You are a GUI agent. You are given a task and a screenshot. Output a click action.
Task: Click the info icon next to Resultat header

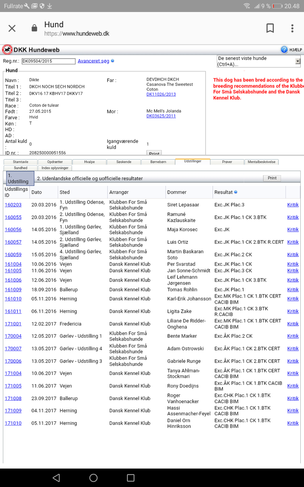tap(236, 192)
